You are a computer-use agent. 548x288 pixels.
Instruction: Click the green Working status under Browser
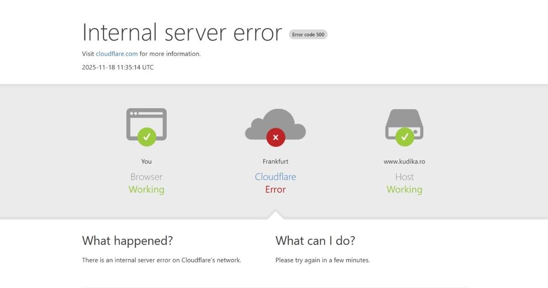[x=146, y=189]
